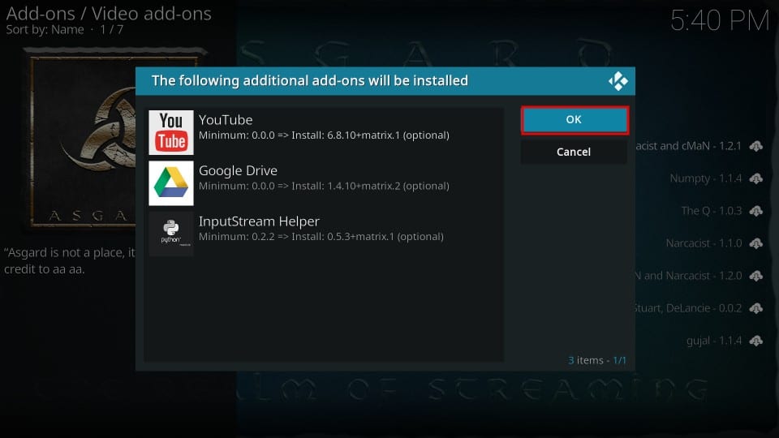
Task: Select the N and Narcacist - 1.2.0 entry text
Action: (x=688, y=276)
